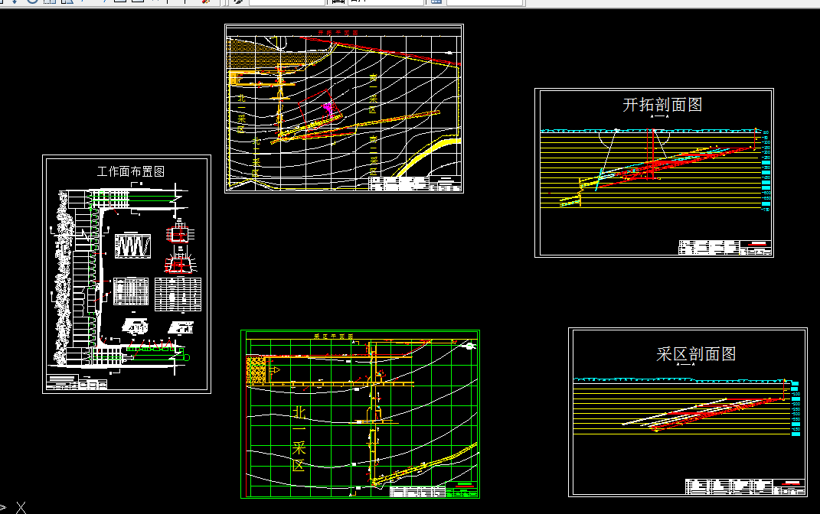Click the title block of the 工作面布置图 sheet
The width and height of the screenshot is (820, 514).
(77, 382)
